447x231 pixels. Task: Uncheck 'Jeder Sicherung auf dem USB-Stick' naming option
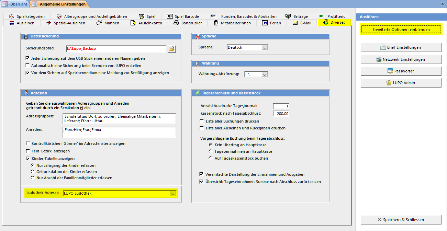click(x=28, y=58)
